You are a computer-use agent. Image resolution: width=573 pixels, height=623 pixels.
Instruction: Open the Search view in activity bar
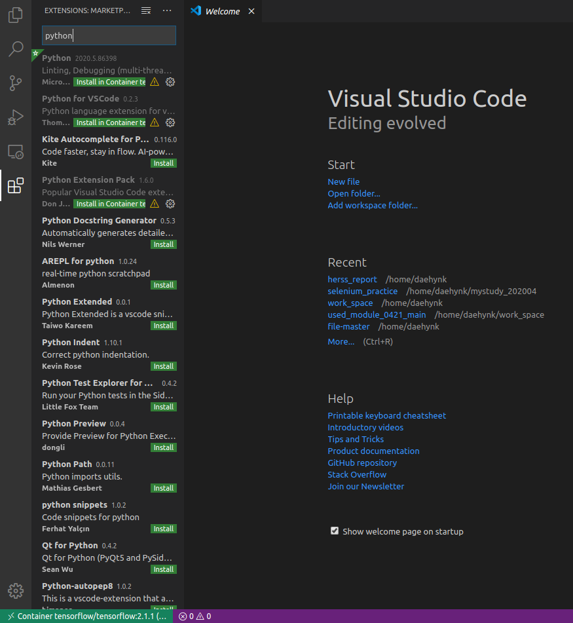[16, 49]
